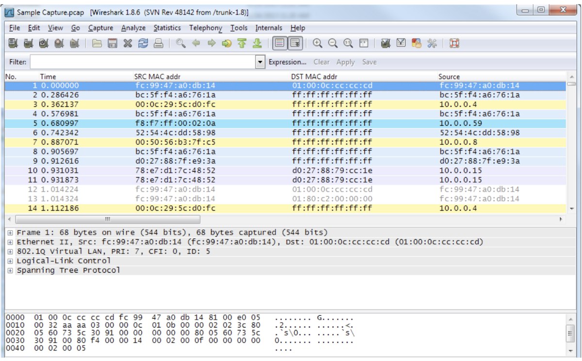Image resolution: width=582 pixels, height=361 pixels.
Task: Zoom out packet text
Action: [333, 44]
